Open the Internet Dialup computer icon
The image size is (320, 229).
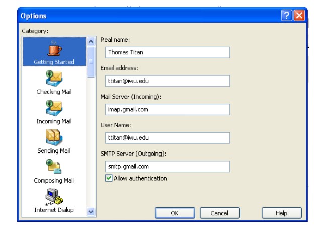tap(54, 196)
